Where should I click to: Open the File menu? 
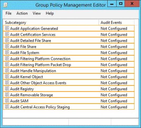coord(8,13)
